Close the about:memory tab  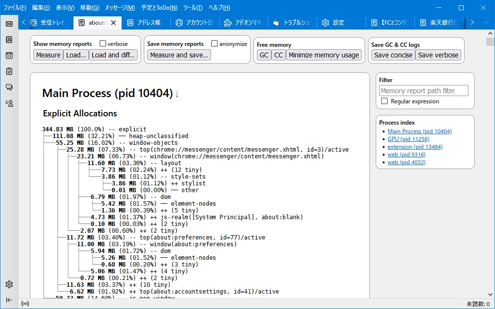(x=113, y=23)
